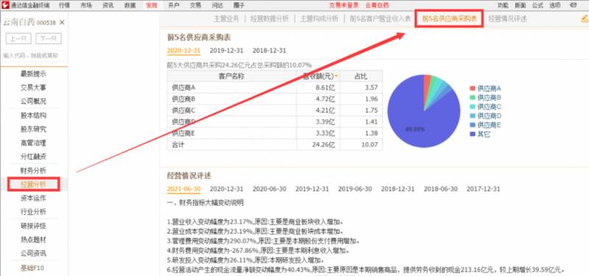Open 分红融资 in the sidebar
This screenshot has width=589, height=276.
(x=33, y=157)
